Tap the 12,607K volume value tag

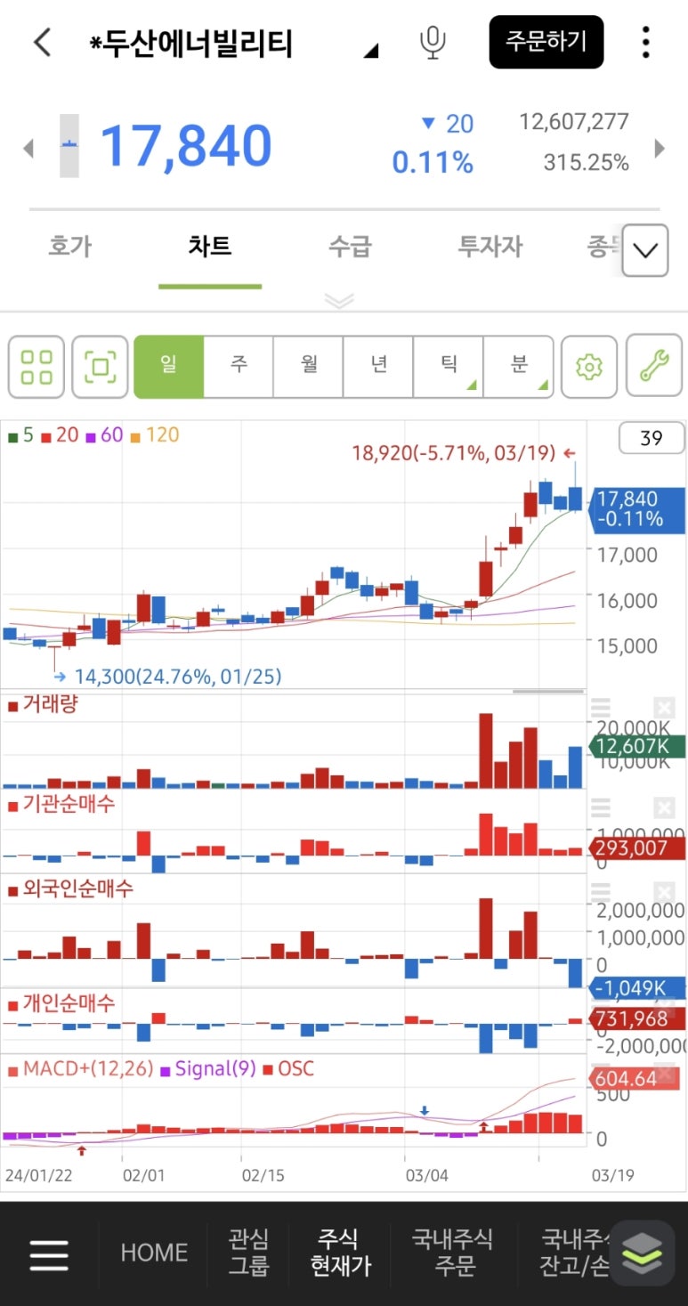pyautogui.click(x=637, y=746)
